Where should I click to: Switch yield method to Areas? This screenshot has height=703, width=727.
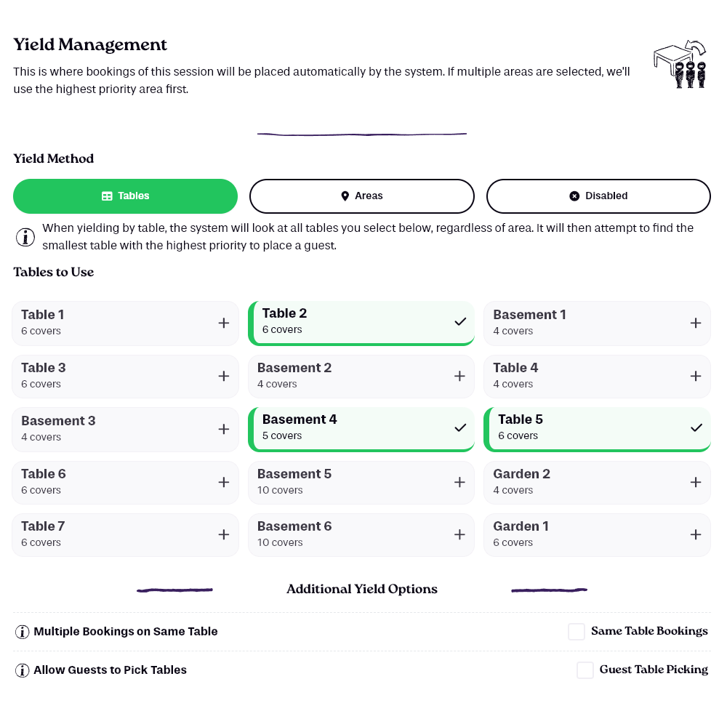coord(361,196)
